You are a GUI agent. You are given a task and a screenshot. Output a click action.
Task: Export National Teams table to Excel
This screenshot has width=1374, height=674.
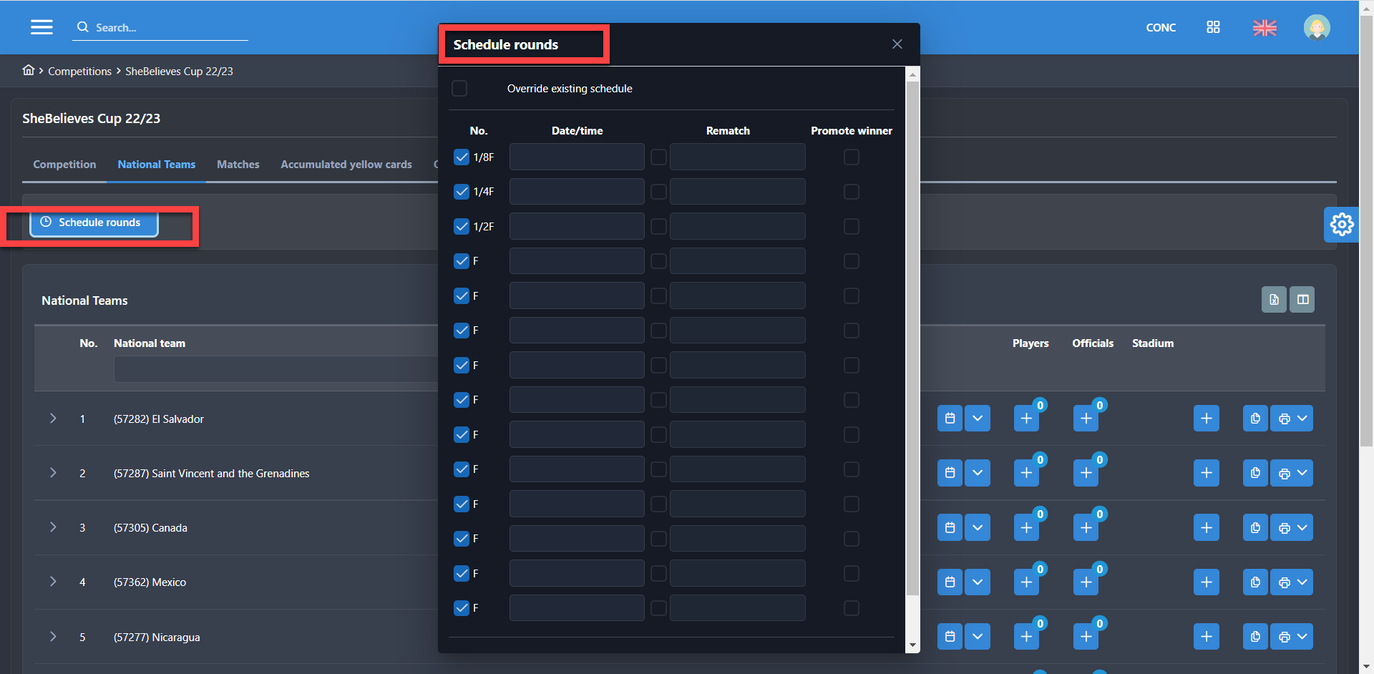[1274, 300]
